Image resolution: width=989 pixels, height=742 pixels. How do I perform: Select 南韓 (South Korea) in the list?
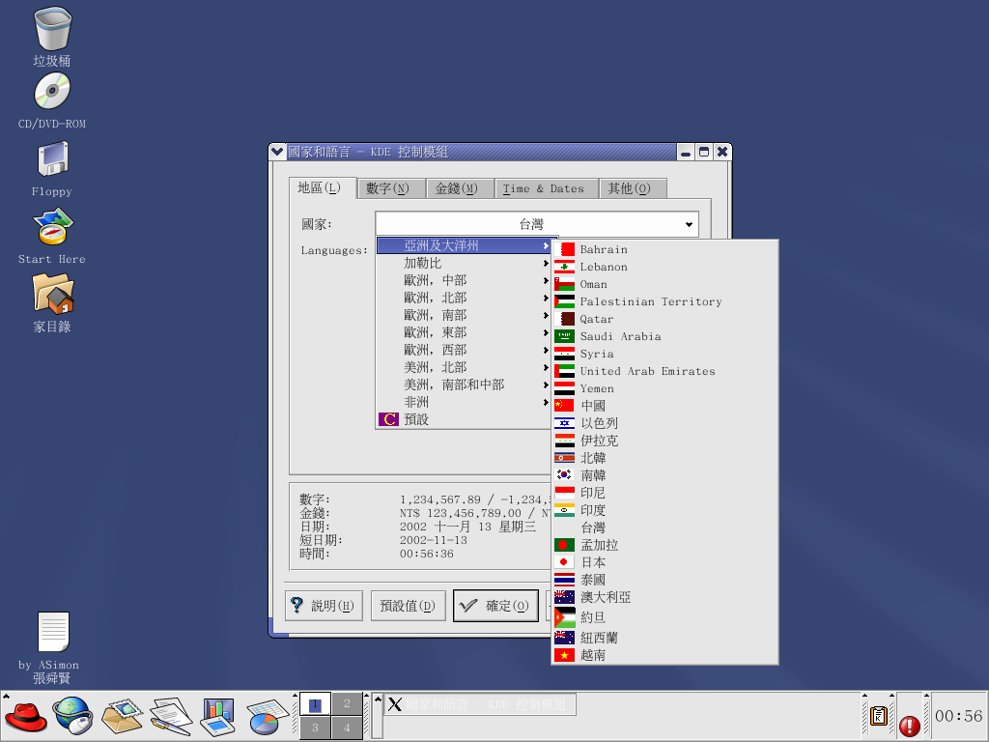(664, 475)
